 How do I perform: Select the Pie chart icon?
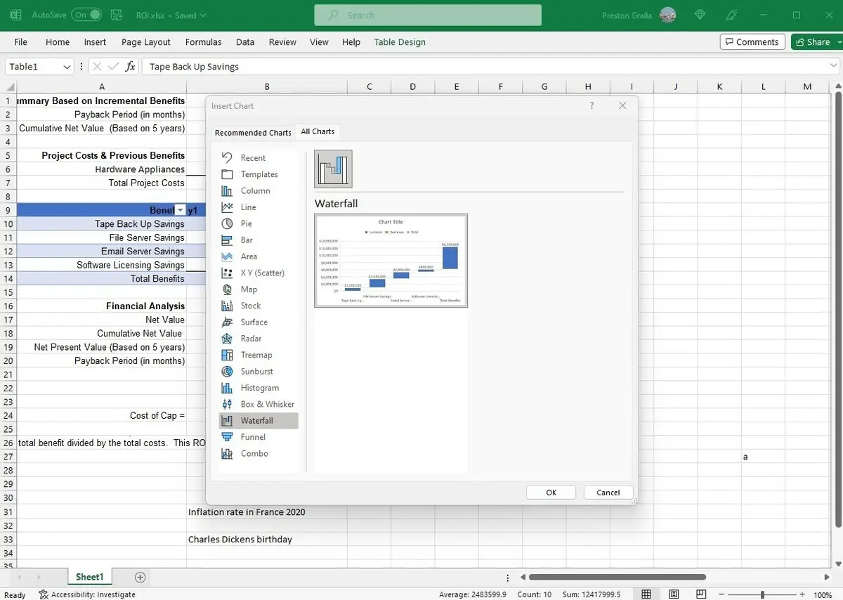(x=227, y=223)
